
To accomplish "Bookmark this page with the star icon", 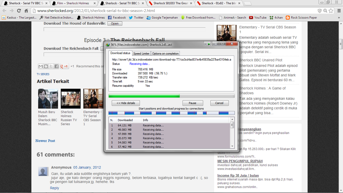I will click(331, 11).
